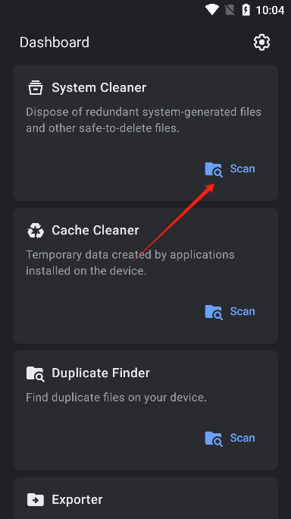291x519 pixels.
Task: Tap the scan folder icon in Duplicate Finder
Action: (214, 439)
